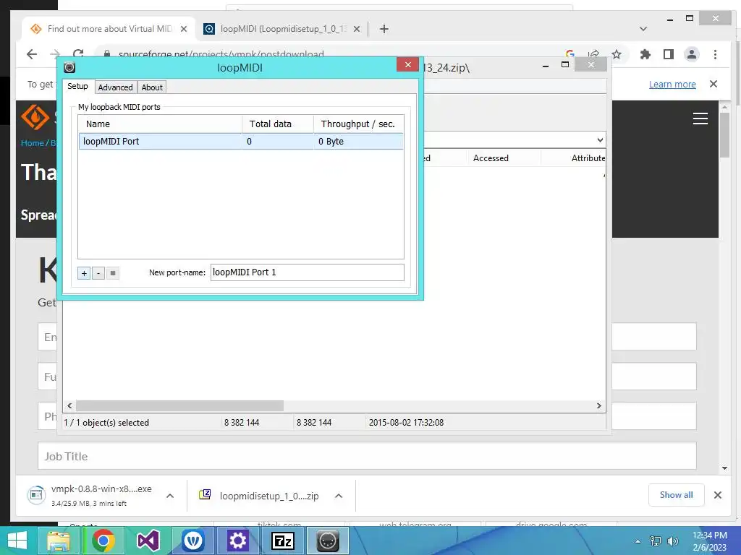Share this page from address bar
This screenshot has height=555, width=741.
[593, 53]
